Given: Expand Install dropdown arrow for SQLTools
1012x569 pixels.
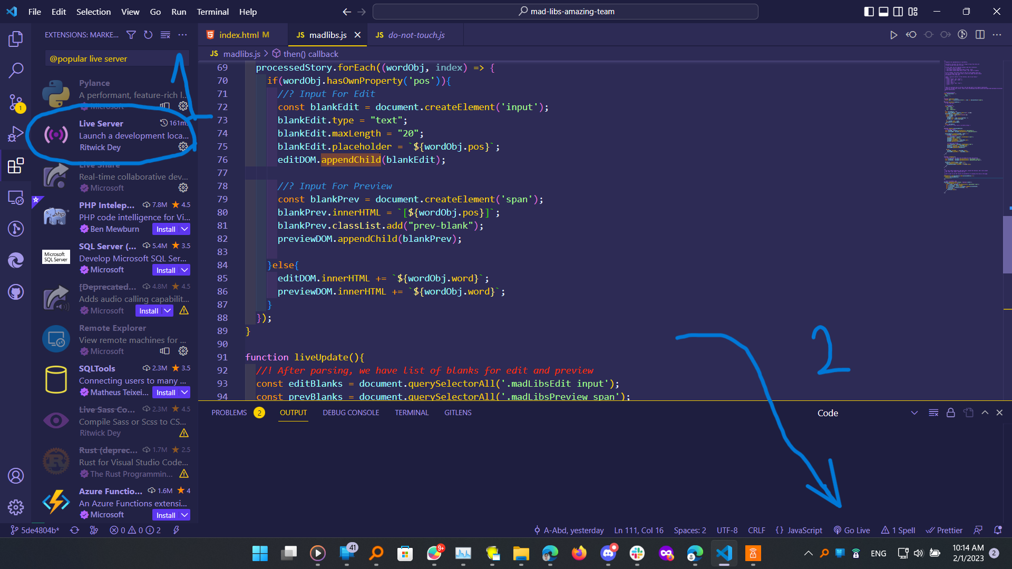Looking at the screenshot, I should point(184,393).
